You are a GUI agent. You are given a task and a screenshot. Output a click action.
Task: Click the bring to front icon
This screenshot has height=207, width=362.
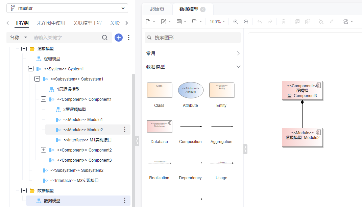[297, 22]
